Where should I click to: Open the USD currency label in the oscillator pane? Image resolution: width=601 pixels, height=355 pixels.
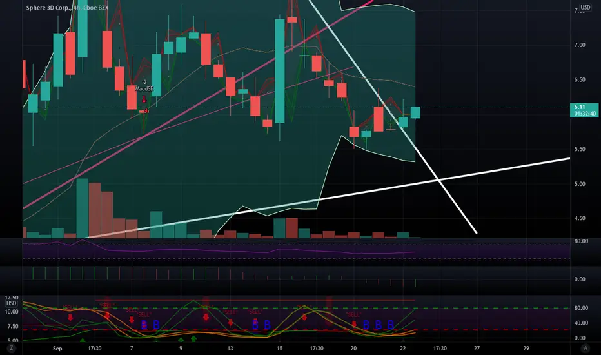11,303
